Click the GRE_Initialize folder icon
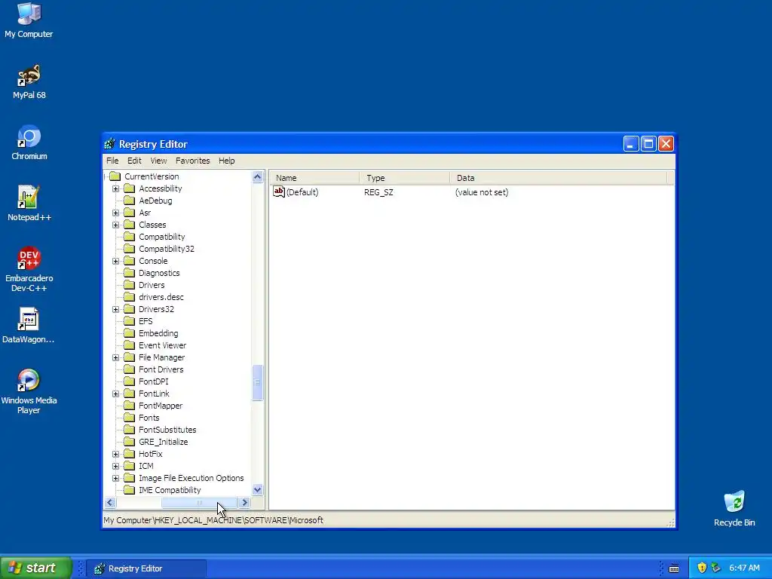The image size is (772, 579). point(129,442)
